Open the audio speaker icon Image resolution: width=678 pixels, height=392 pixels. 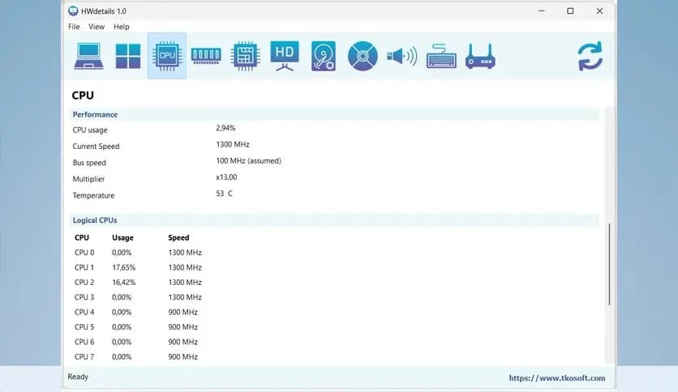pyautogui.click(x=401, y=56)
